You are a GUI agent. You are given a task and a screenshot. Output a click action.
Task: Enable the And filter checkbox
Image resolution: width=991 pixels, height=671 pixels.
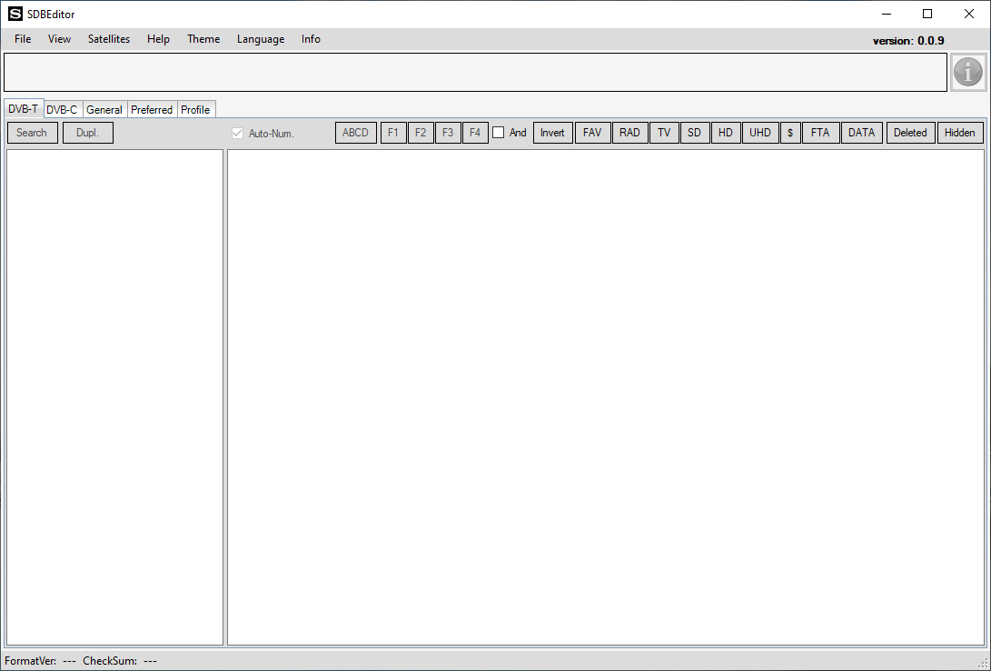point(499,133)
